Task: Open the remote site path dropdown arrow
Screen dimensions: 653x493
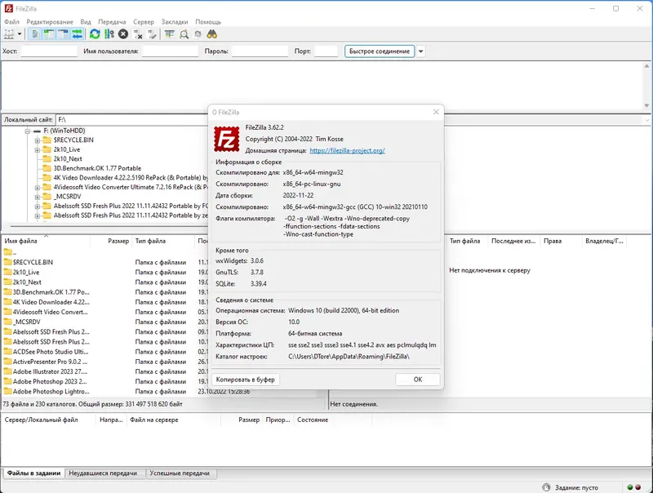Action: pyautogui.click(x=646, y=120)
